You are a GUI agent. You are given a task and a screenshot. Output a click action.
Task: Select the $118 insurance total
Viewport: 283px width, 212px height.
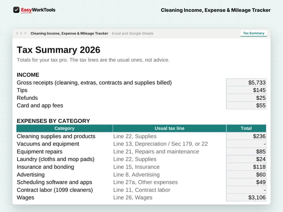pyautogui.click(x=246, y=167)
